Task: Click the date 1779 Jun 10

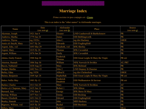Action: coord(35,37)
